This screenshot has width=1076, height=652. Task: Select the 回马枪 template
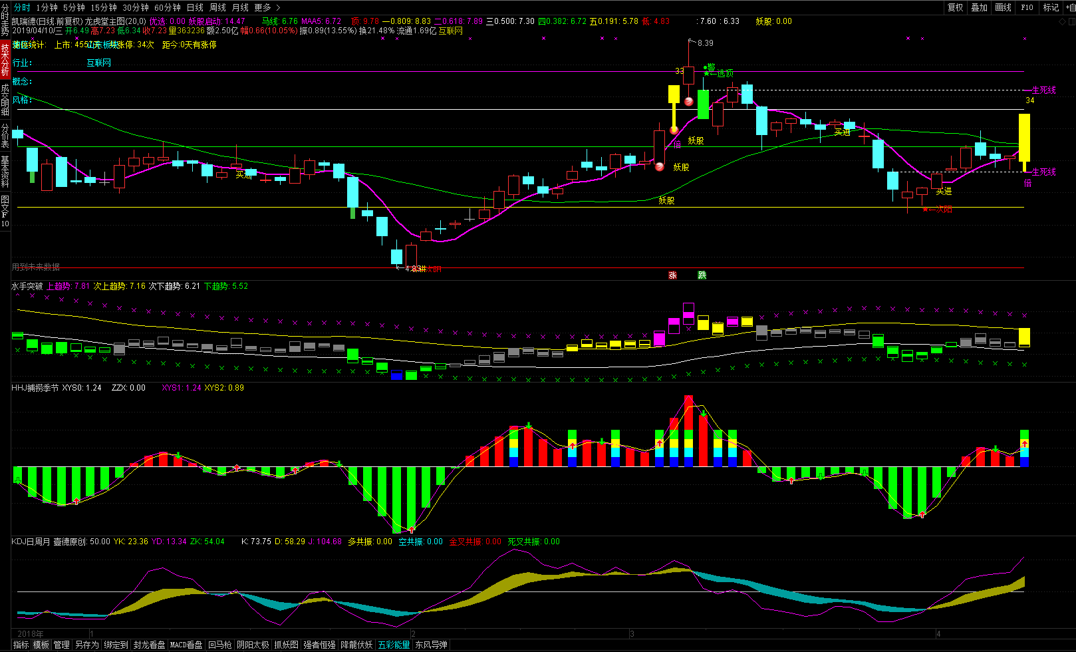pos(220,645)
